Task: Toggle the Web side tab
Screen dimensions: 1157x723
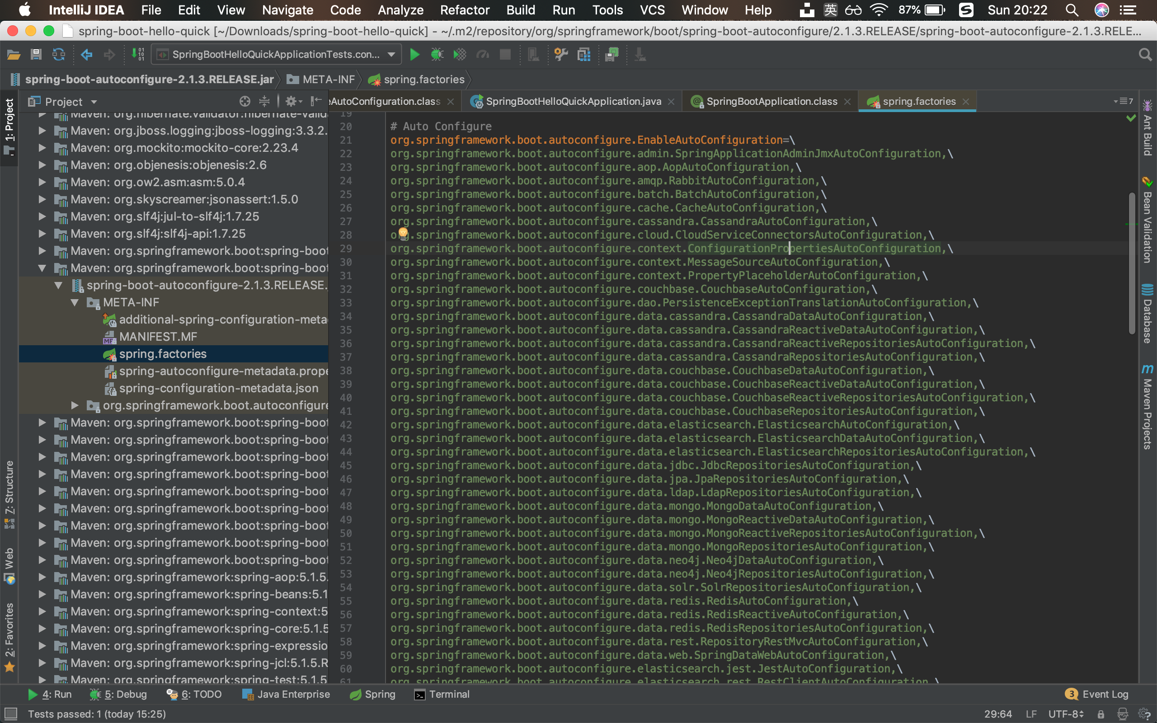Action: [x=9, y=566]
